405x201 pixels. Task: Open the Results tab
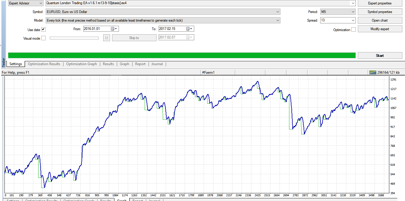tap(108, 64)
